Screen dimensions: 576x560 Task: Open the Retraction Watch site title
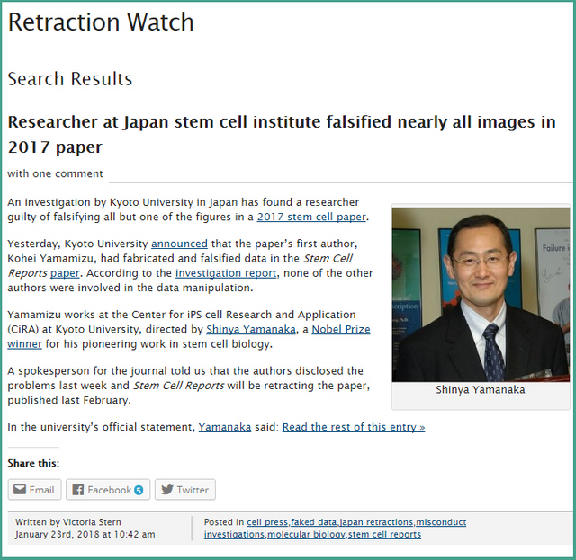101,22
